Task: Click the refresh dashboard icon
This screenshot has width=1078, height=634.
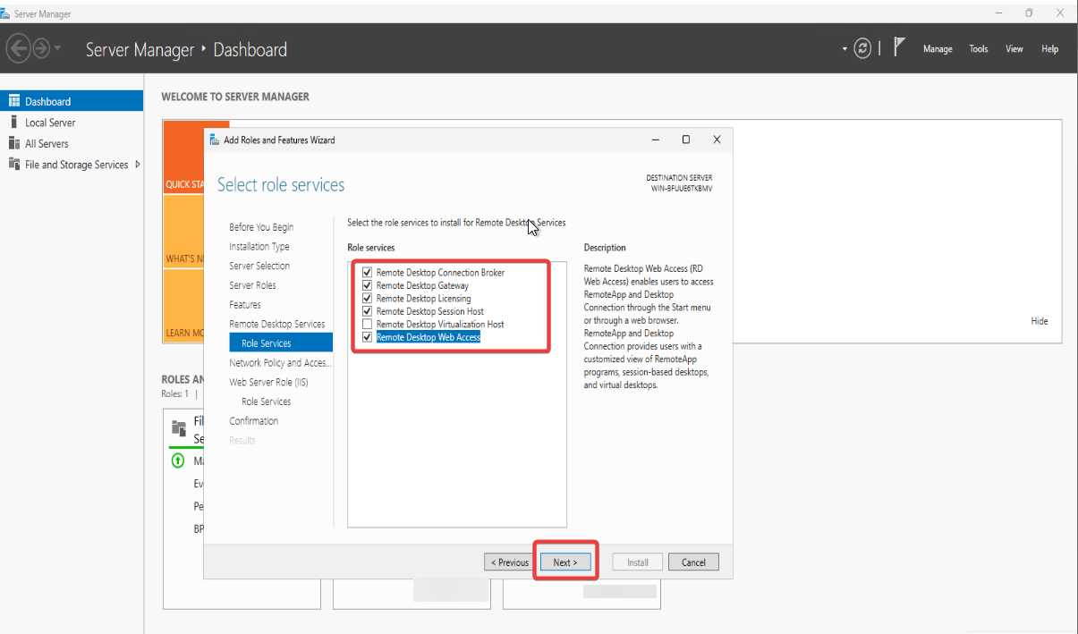Action: [x=862, y=49]
